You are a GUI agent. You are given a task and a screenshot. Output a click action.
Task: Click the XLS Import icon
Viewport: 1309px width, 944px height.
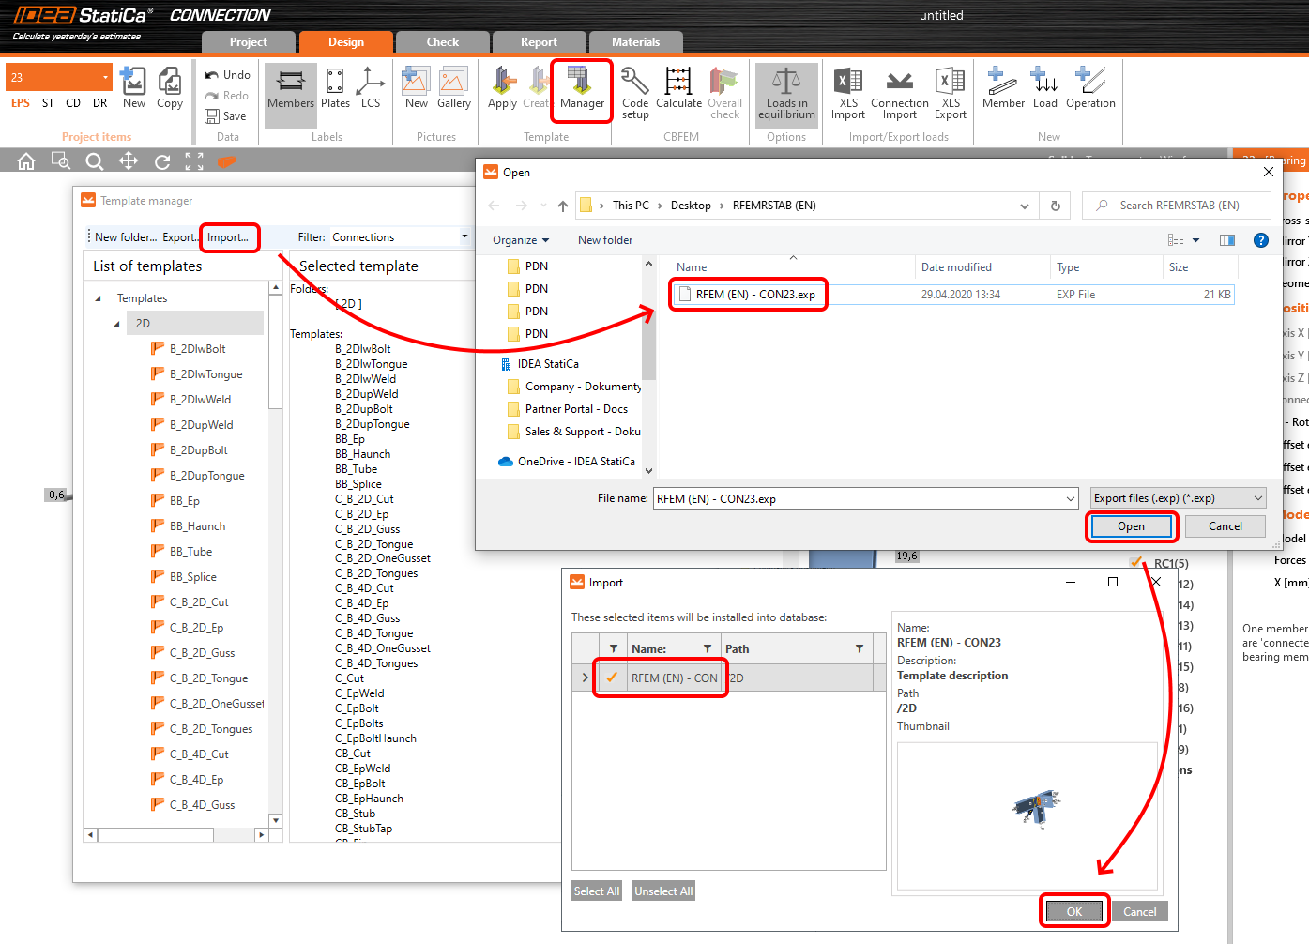pyautogui.click(x=847, y=91)
